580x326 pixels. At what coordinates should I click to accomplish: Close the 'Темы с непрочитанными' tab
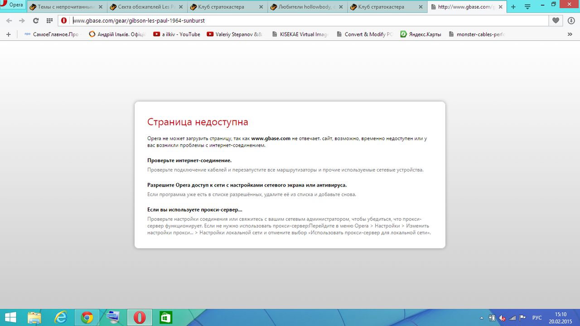(x=101, y=7)
